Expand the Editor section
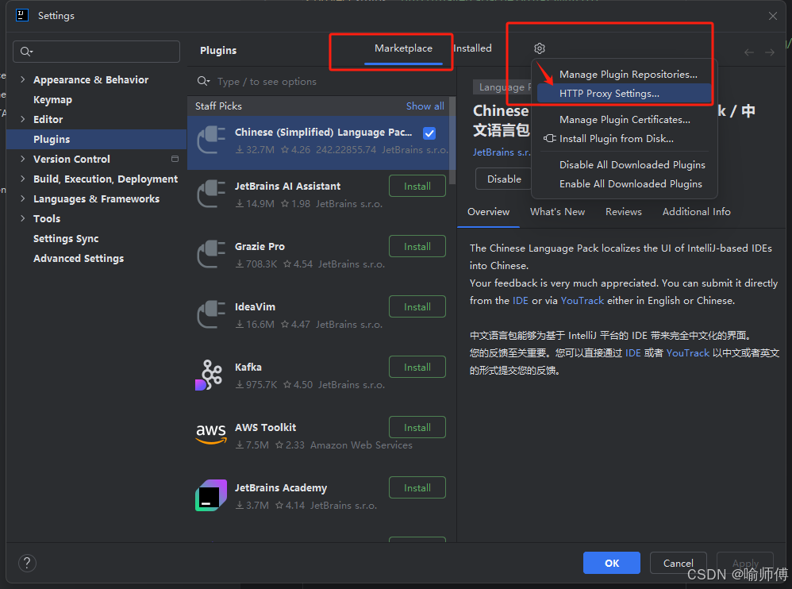This screenshot has width=792, height=589. pos(23,119)
